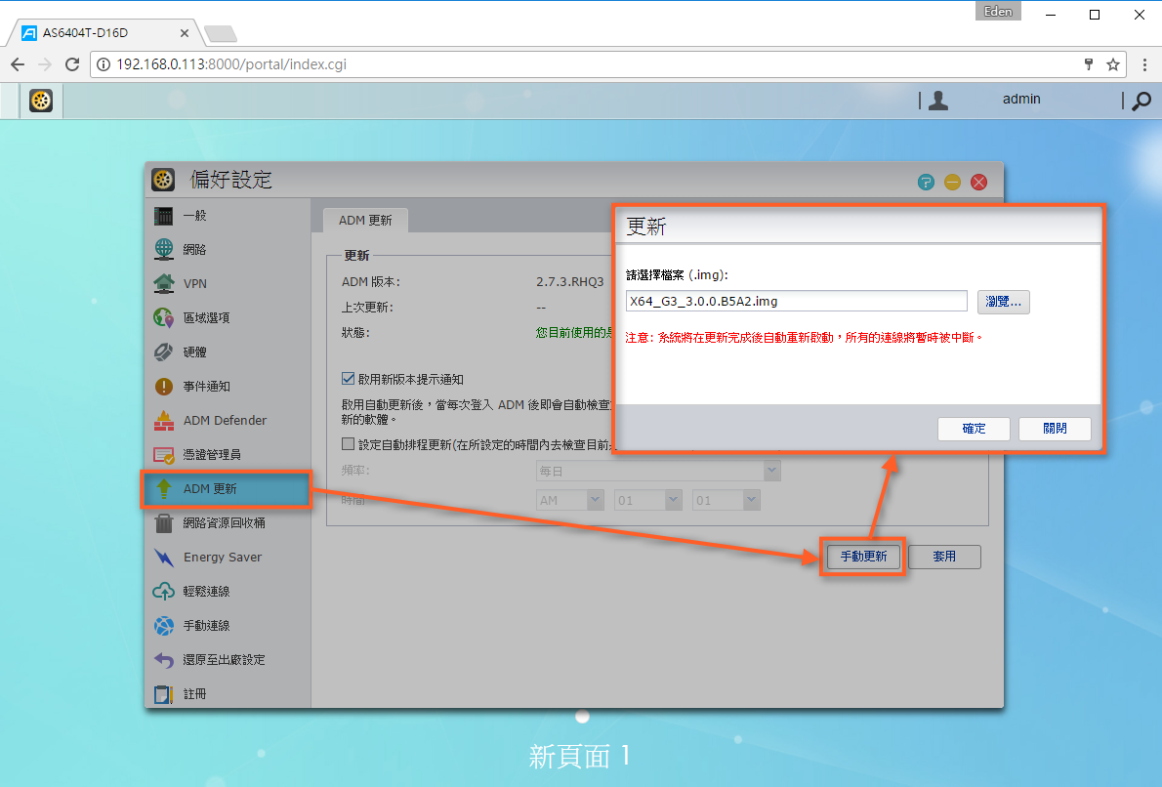Enable the scheduled auto update (設定自動排程更新) checkbox

[x=348, y=444]
